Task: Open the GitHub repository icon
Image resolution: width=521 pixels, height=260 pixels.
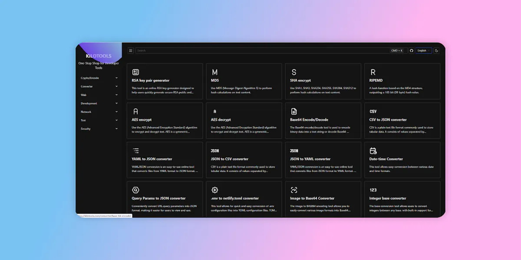Action: pyautogui.click(x=412, y=51)
